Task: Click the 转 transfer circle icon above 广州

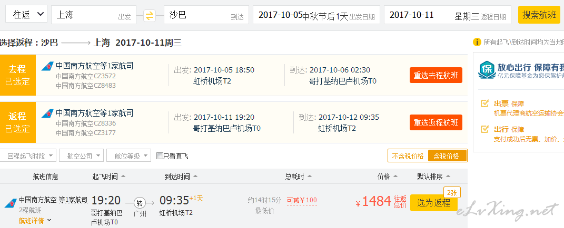Action: (x=140, y=203)
